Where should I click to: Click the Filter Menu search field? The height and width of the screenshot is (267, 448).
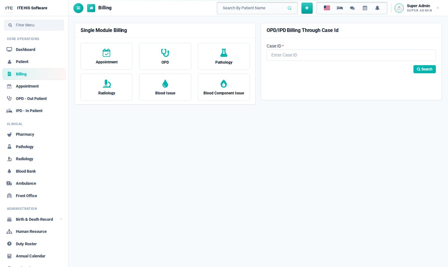coord(34,25)
